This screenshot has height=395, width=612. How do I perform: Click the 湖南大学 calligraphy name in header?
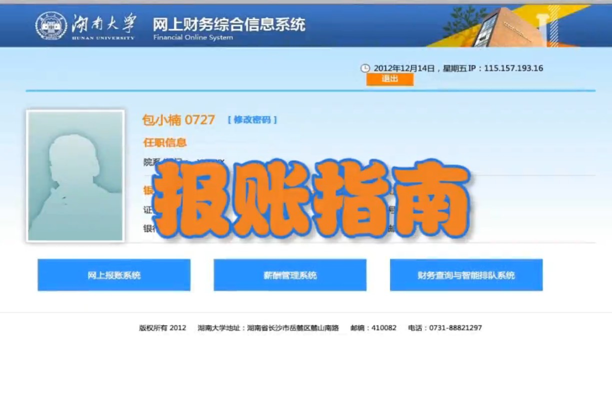coord(103,23)
